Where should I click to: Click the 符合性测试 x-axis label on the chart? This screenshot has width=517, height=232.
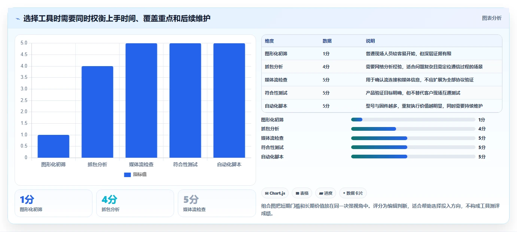click(x=185, y=164)
